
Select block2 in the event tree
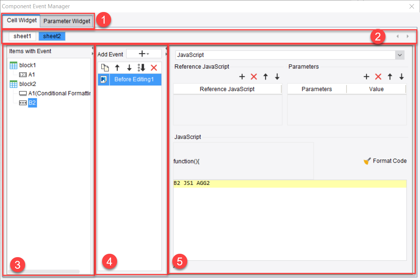tap(27, 84)
